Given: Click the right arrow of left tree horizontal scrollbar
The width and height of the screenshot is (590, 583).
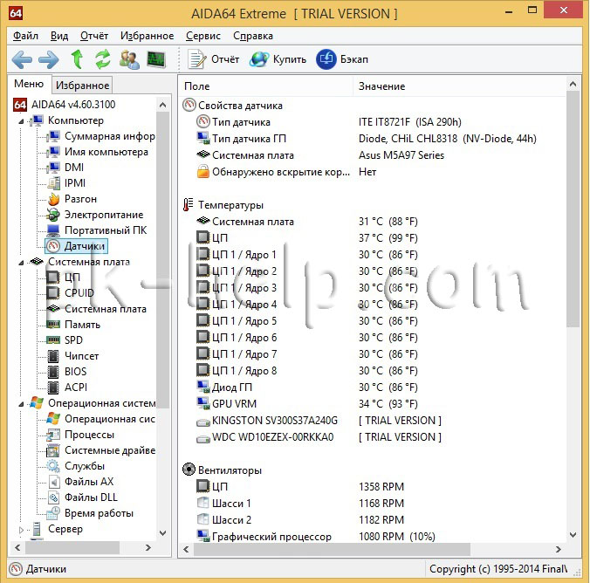Looking at the screenshot, I should coord(148,547).
